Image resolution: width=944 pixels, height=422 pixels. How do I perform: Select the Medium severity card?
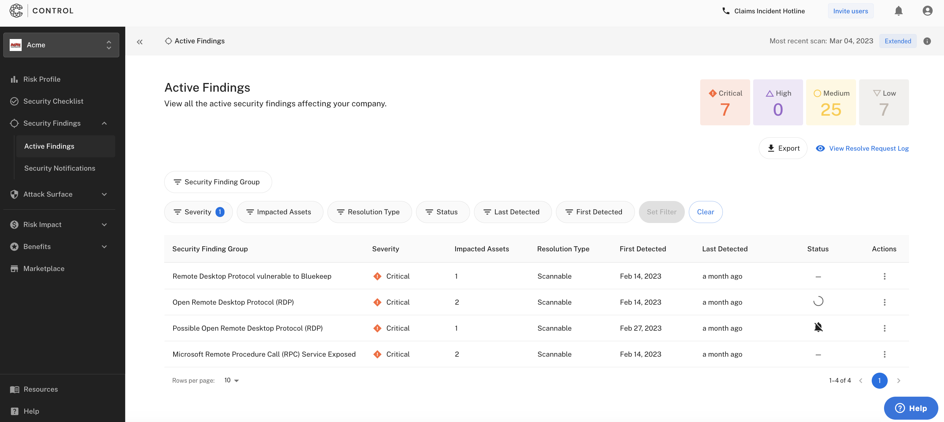[x=831, y=102]
